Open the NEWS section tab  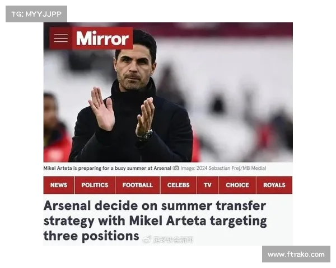coord(59,185)
